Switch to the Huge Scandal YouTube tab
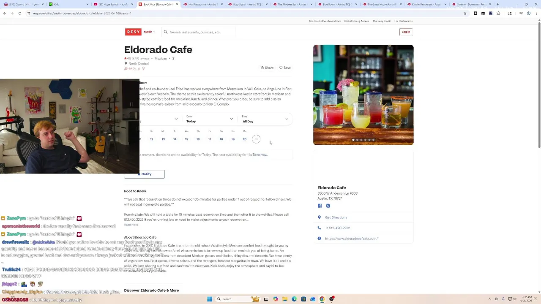Image resolution: width=541 pixels, height=304 pixels. point(113,4)
